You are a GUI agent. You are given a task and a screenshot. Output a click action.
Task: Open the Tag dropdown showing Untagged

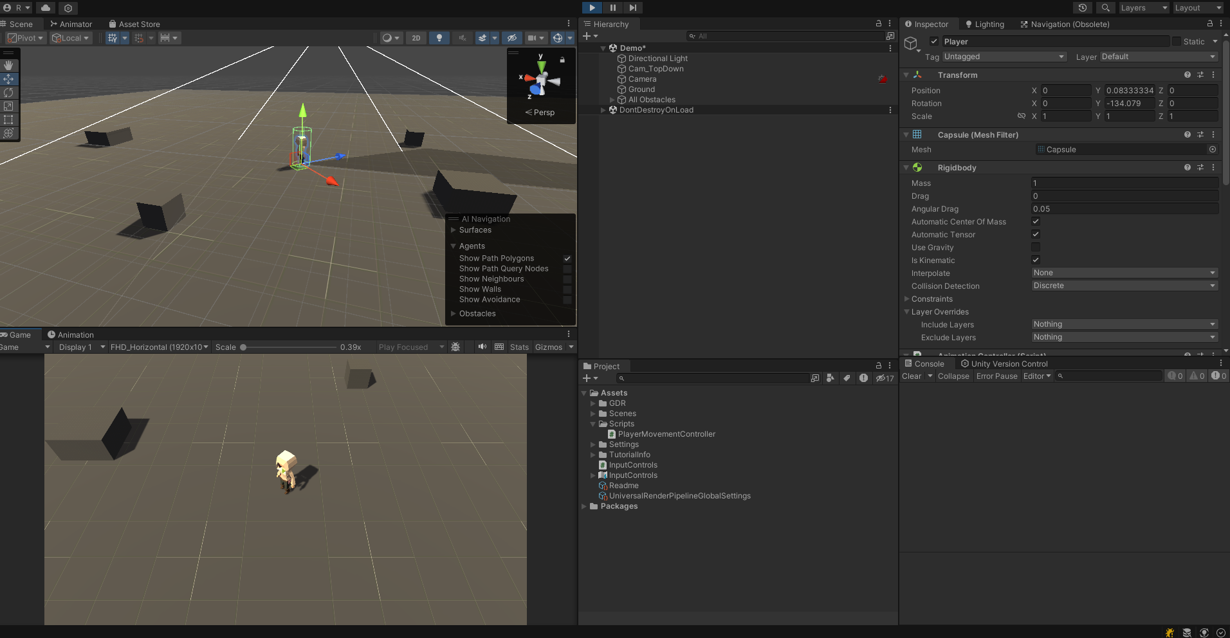coord(1004,57)
